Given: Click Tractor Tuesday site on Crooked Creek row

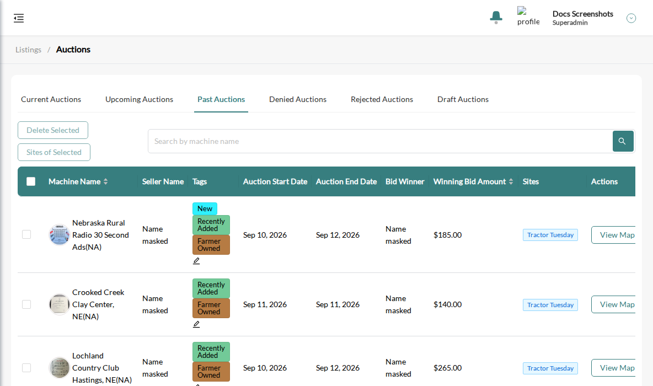Looking at the screenshot, I should (x=550, y=305).
